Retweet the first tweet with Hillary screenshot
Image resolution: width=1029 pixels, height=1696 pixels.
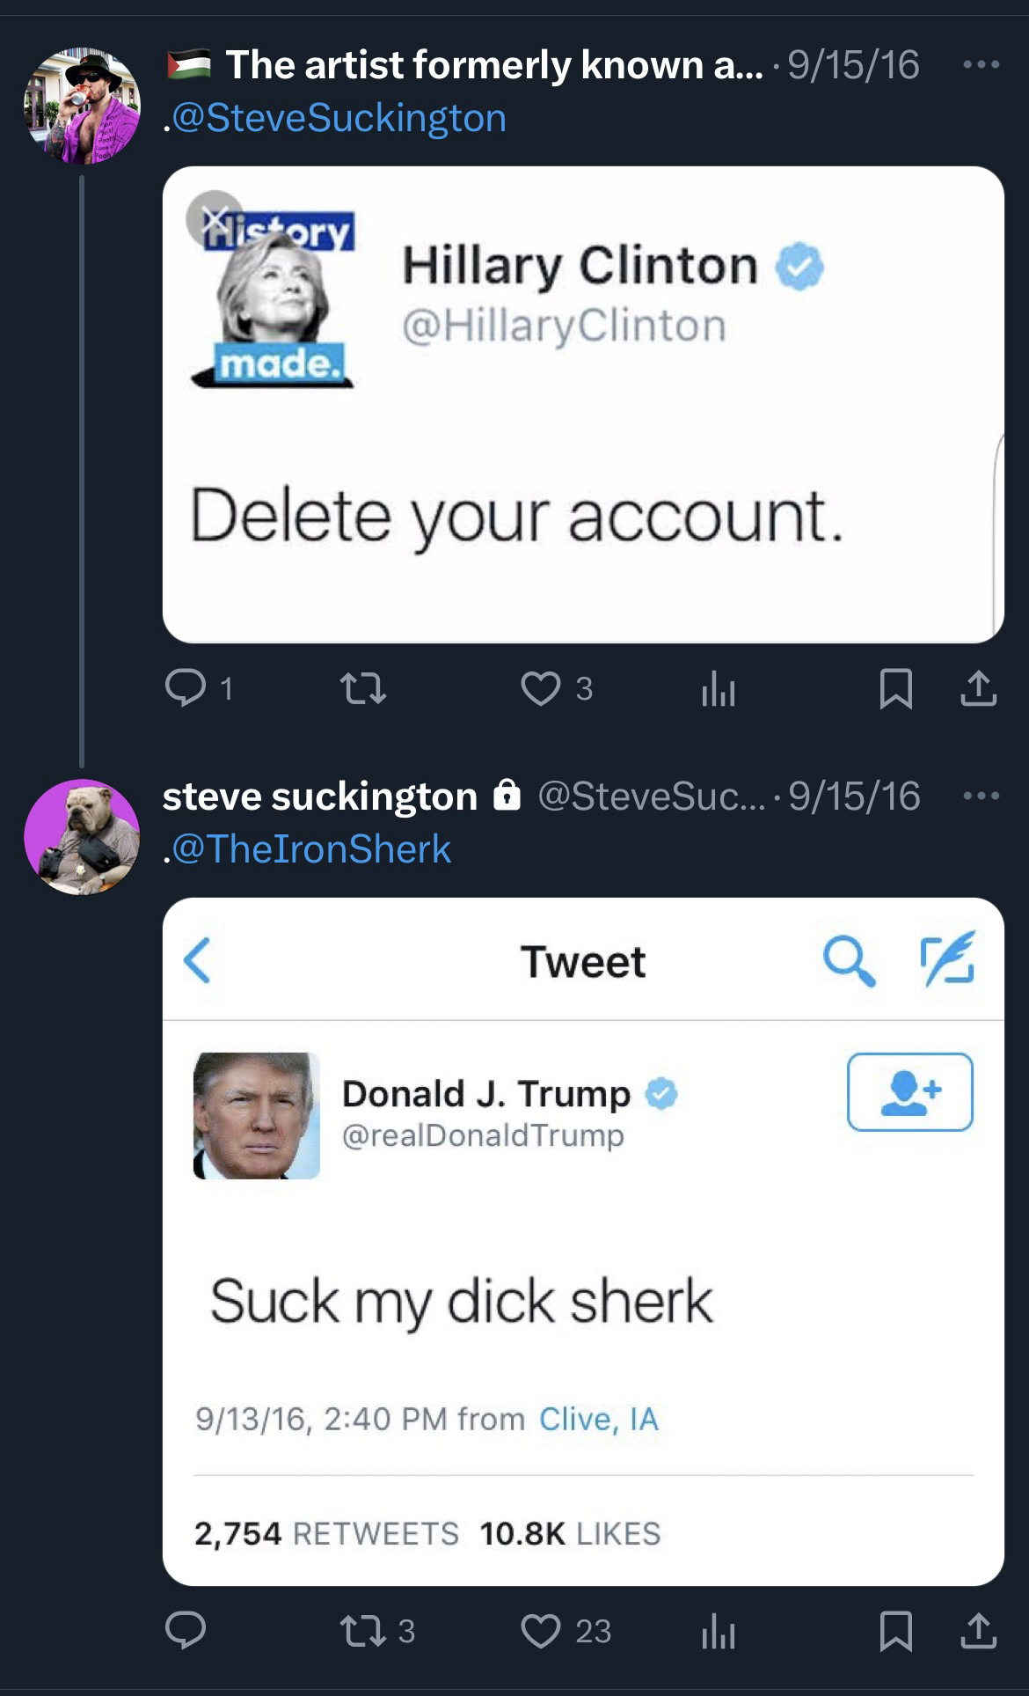coord(363,689)
